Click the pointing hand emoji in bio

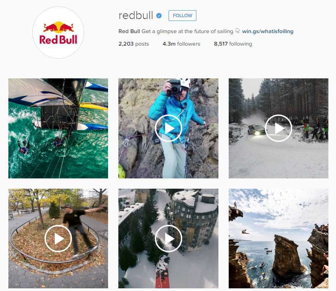coord(237,31)
